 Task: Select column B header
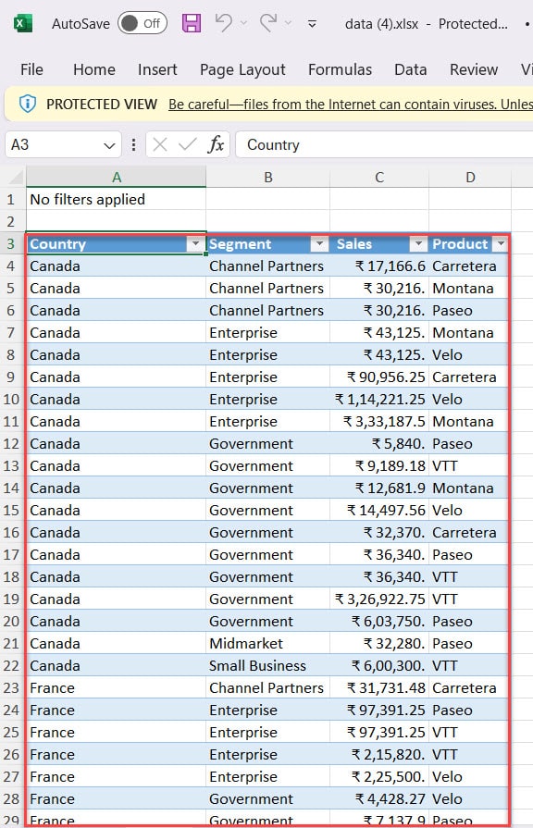click(267, 177)
